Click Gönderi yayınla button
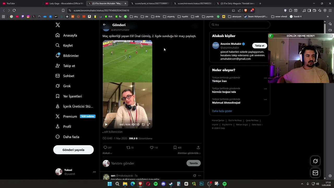 pyautogui.click(x=73, y=150)
